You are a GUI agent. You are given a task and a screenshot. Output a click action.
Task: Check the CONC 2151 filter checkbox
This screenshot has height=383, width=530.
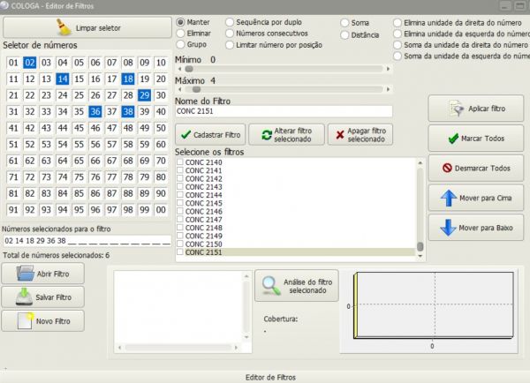coord(180,252)
